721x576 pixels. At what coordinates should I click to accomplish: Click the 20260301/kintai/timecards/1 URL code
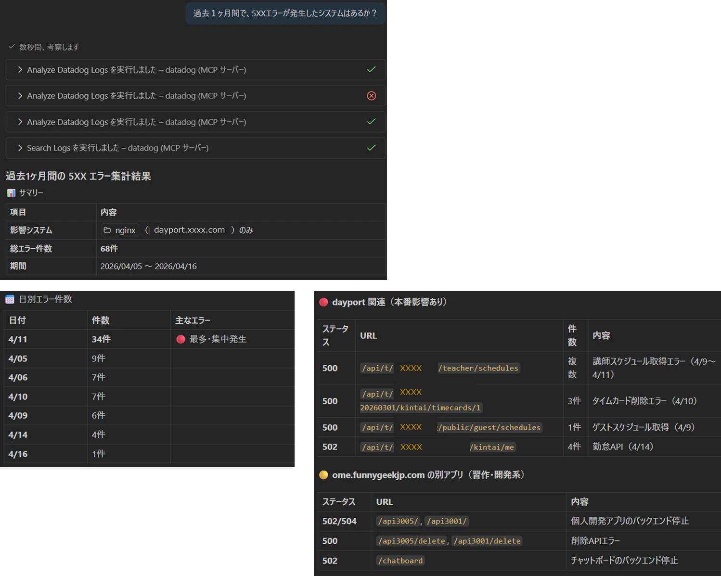pyautogui.click(x=420, y=408)
